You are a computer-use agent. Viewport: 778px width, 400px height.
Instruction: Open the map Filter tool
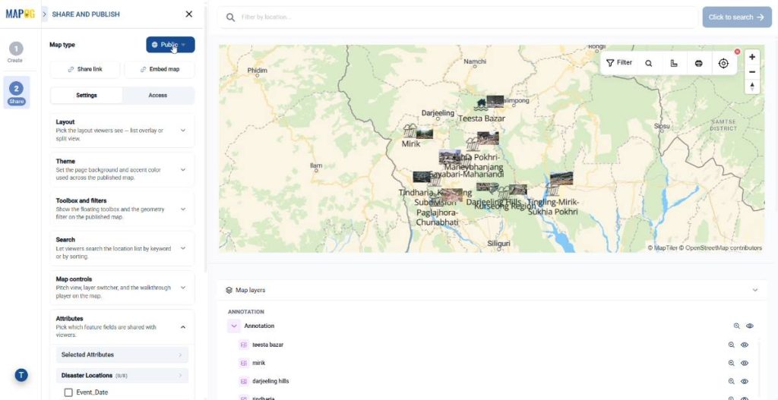(619, 63)
